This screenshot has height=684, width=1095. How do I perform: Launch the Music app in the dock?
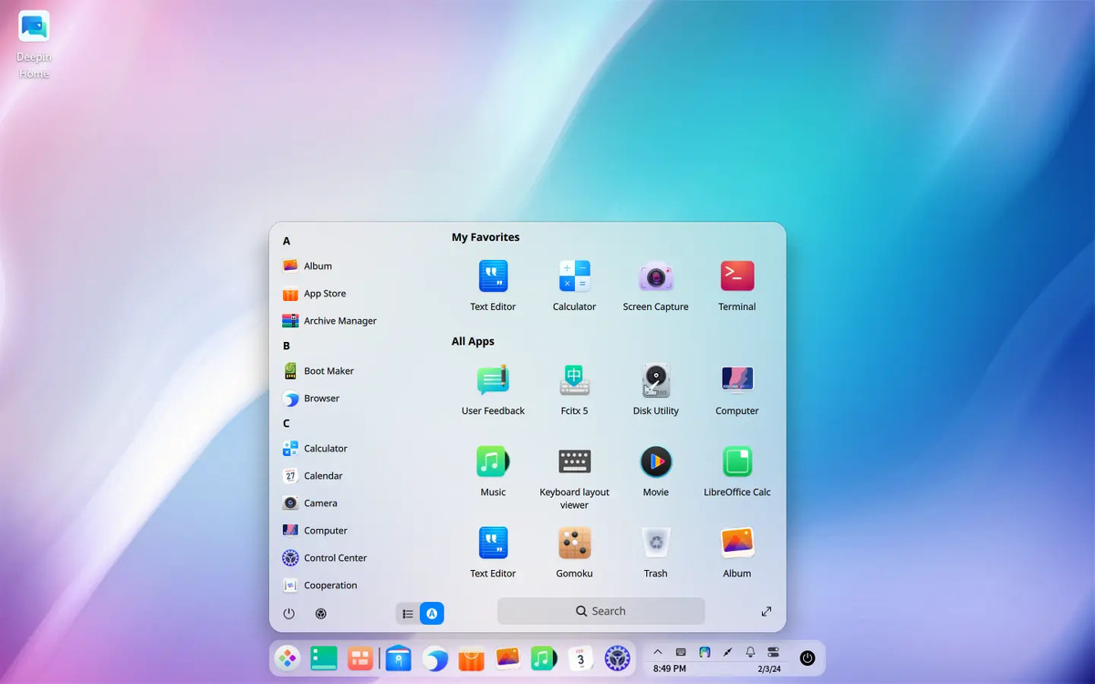coord(544,658)
